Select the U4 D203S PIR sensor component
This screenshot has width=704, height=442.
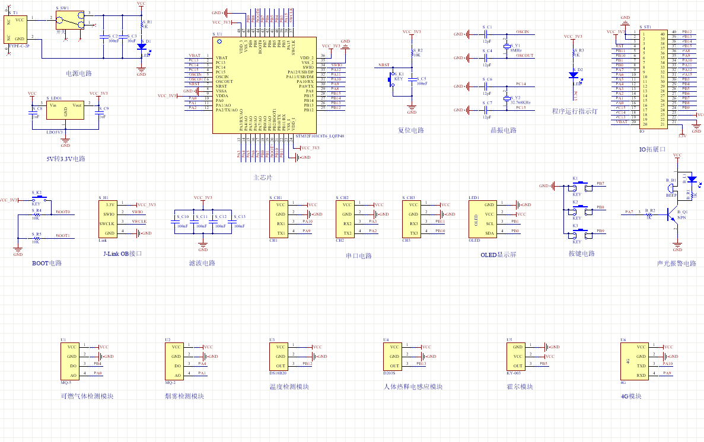coord(393,357)
